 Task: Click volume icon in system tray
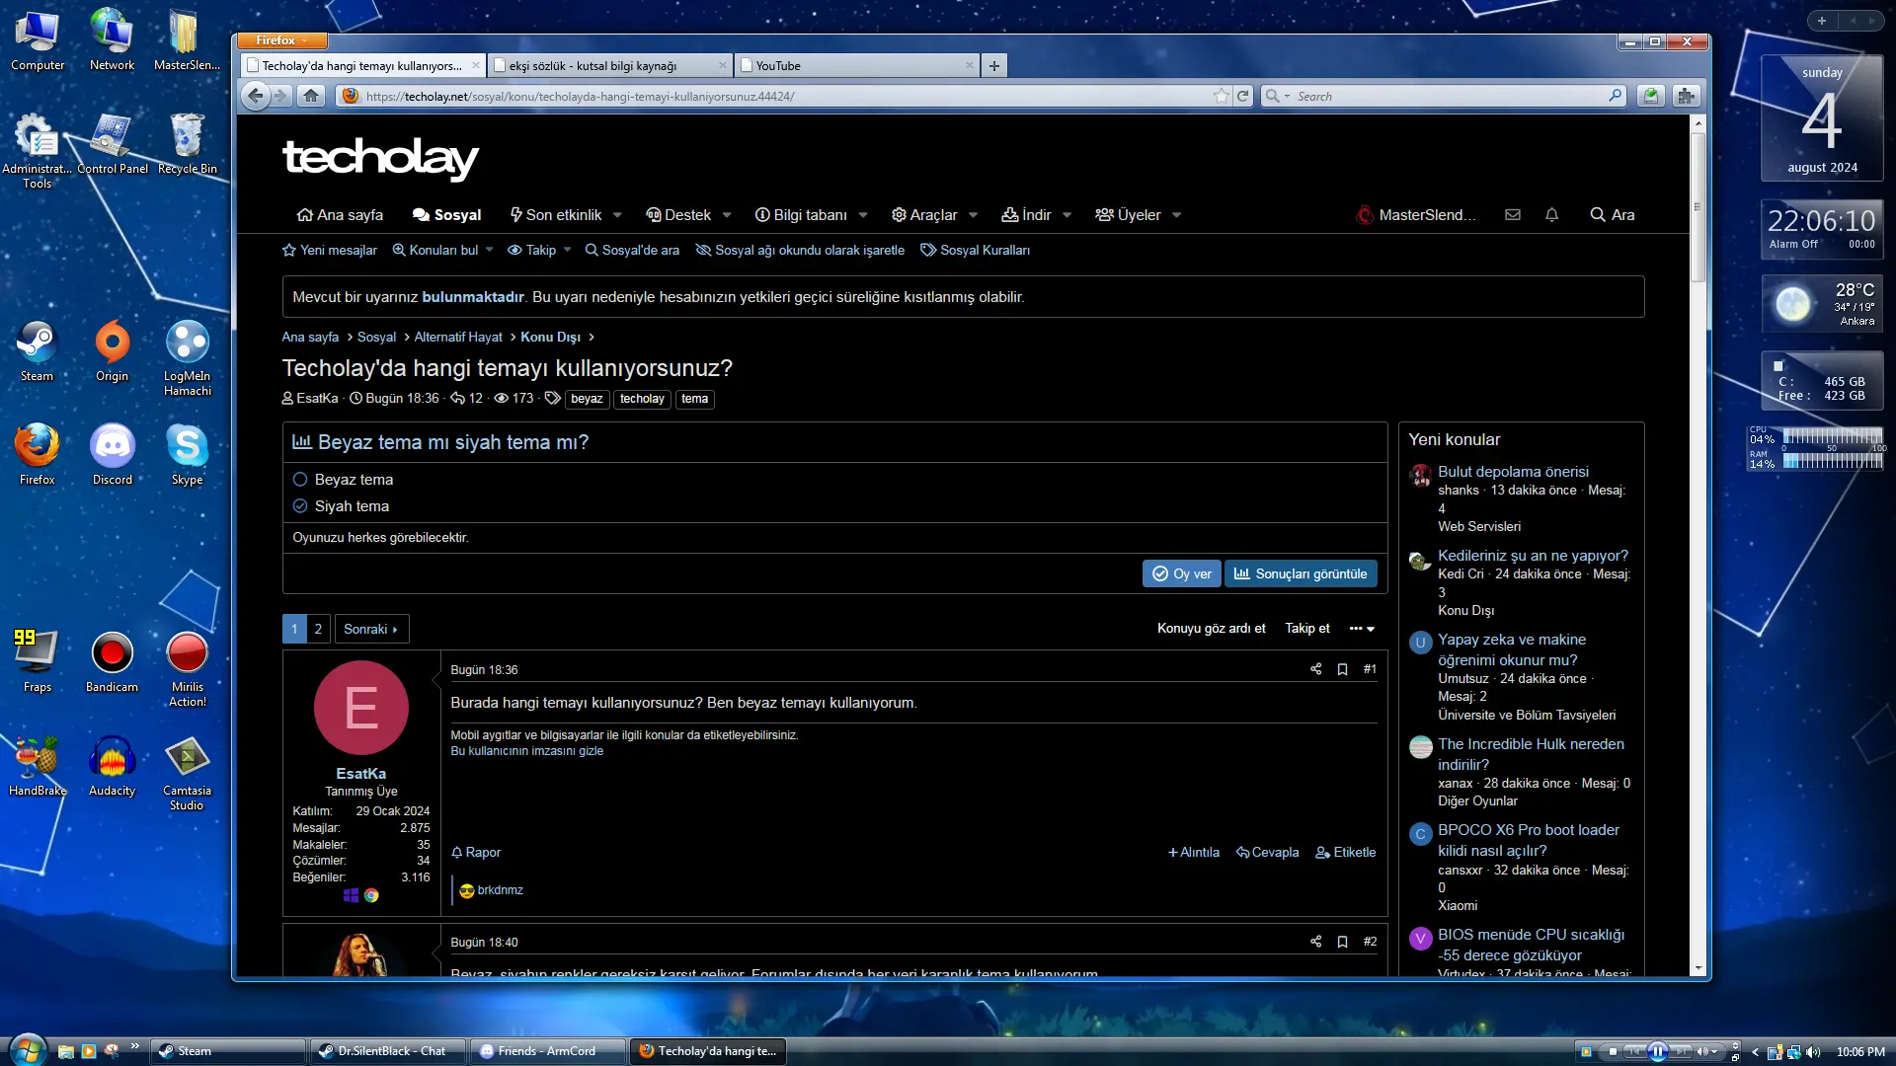pos(1813,1051)
